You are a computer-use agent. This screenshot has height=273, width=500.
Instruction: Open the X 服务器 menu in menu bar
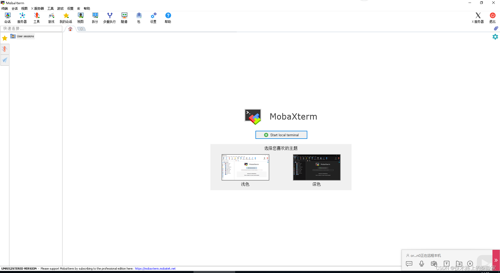click(37, 9)
